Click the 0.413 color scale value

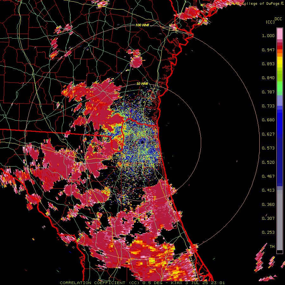(x=268, y=190)
